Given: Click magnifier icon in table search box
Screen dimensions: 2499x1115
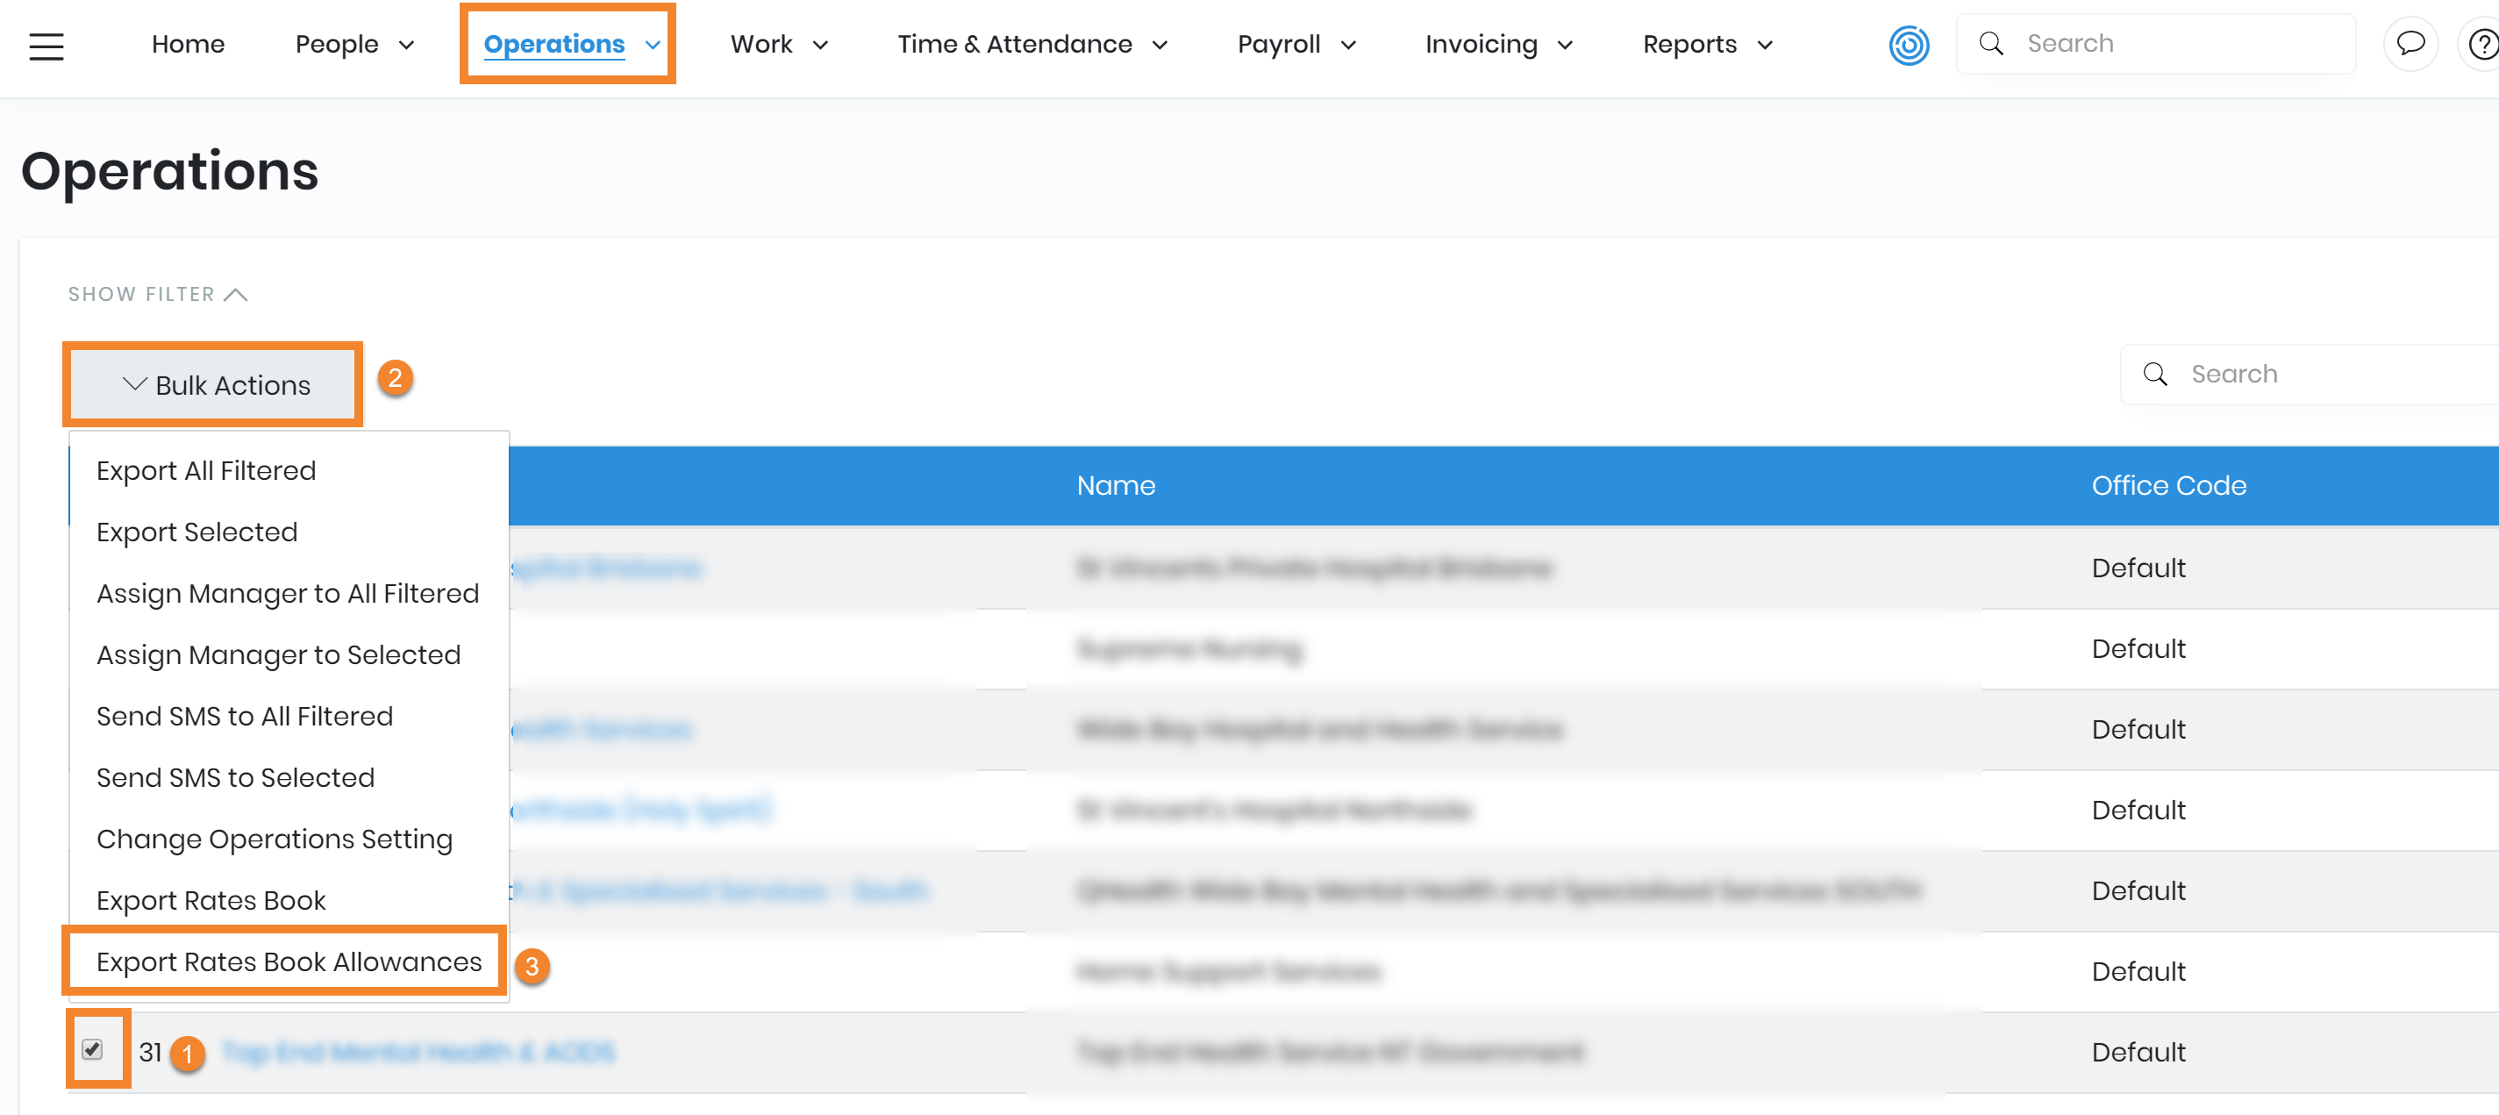Looking at the screenshot, I should click(2154, 375).
